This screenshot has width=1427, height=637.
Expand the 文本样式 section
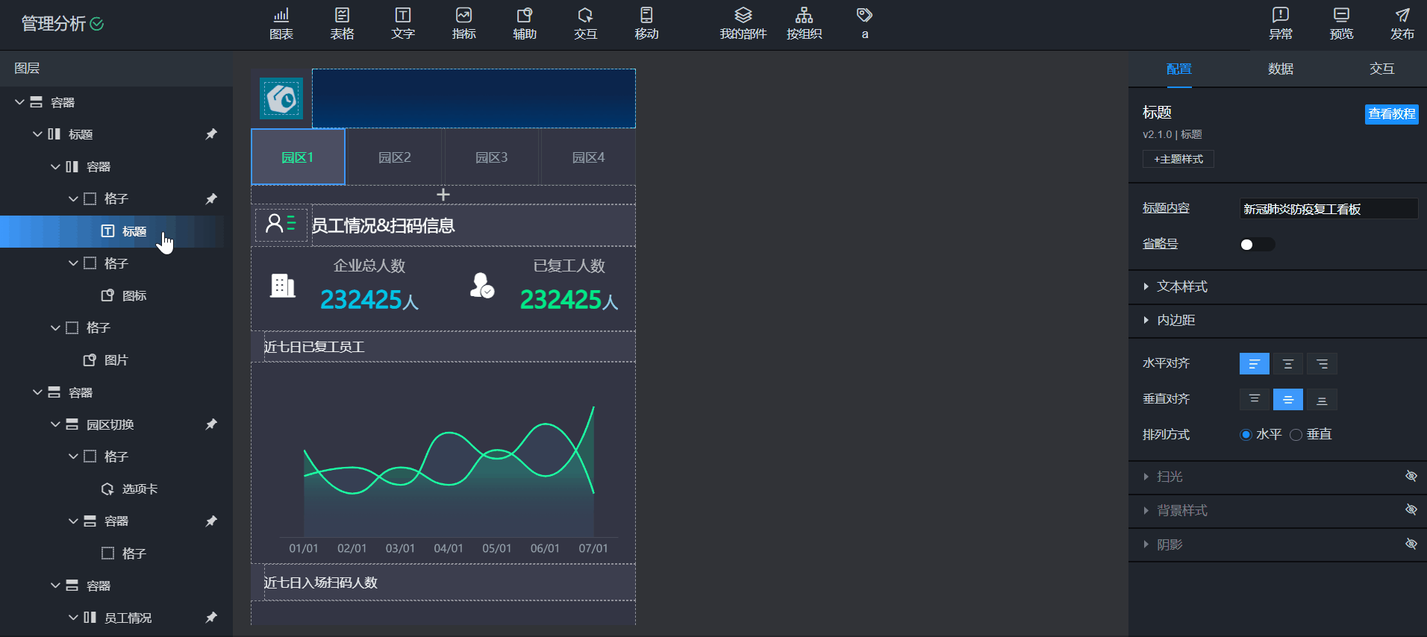1181,286
